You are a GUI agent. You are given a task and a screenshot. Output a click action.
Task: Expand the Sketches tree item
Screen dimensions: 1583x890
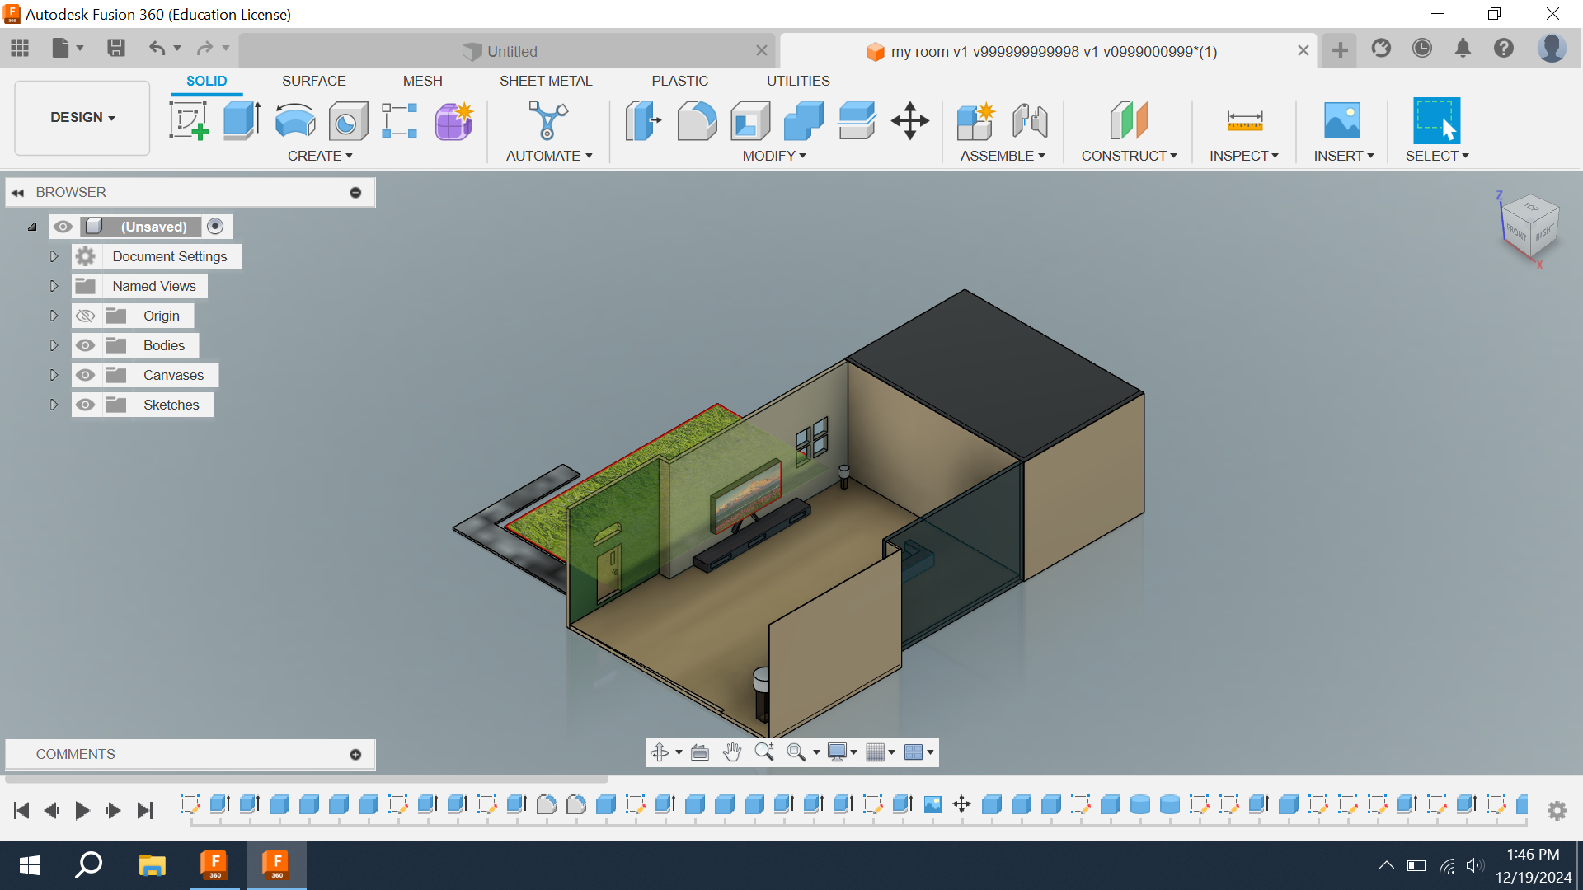(x=52, y=405)
